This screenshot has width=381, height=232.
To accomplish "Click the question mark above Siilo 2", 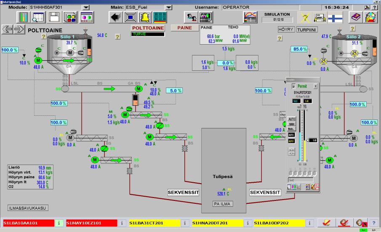I will click(x=352, y=29).
